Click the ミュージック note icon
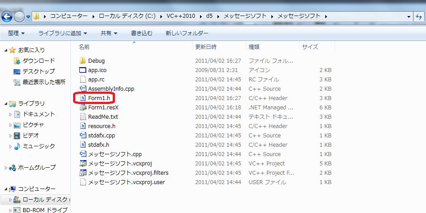This screenshot has width=426, height=213. pyautogui.click(x=17, y=146)
